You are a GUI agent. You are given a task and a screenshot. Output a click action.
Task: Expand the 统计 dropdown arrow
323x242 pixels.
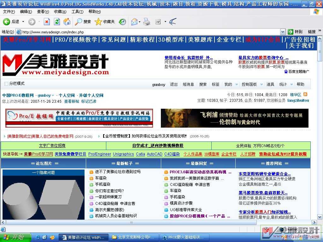pyautogui.click(x=291, y=84)
